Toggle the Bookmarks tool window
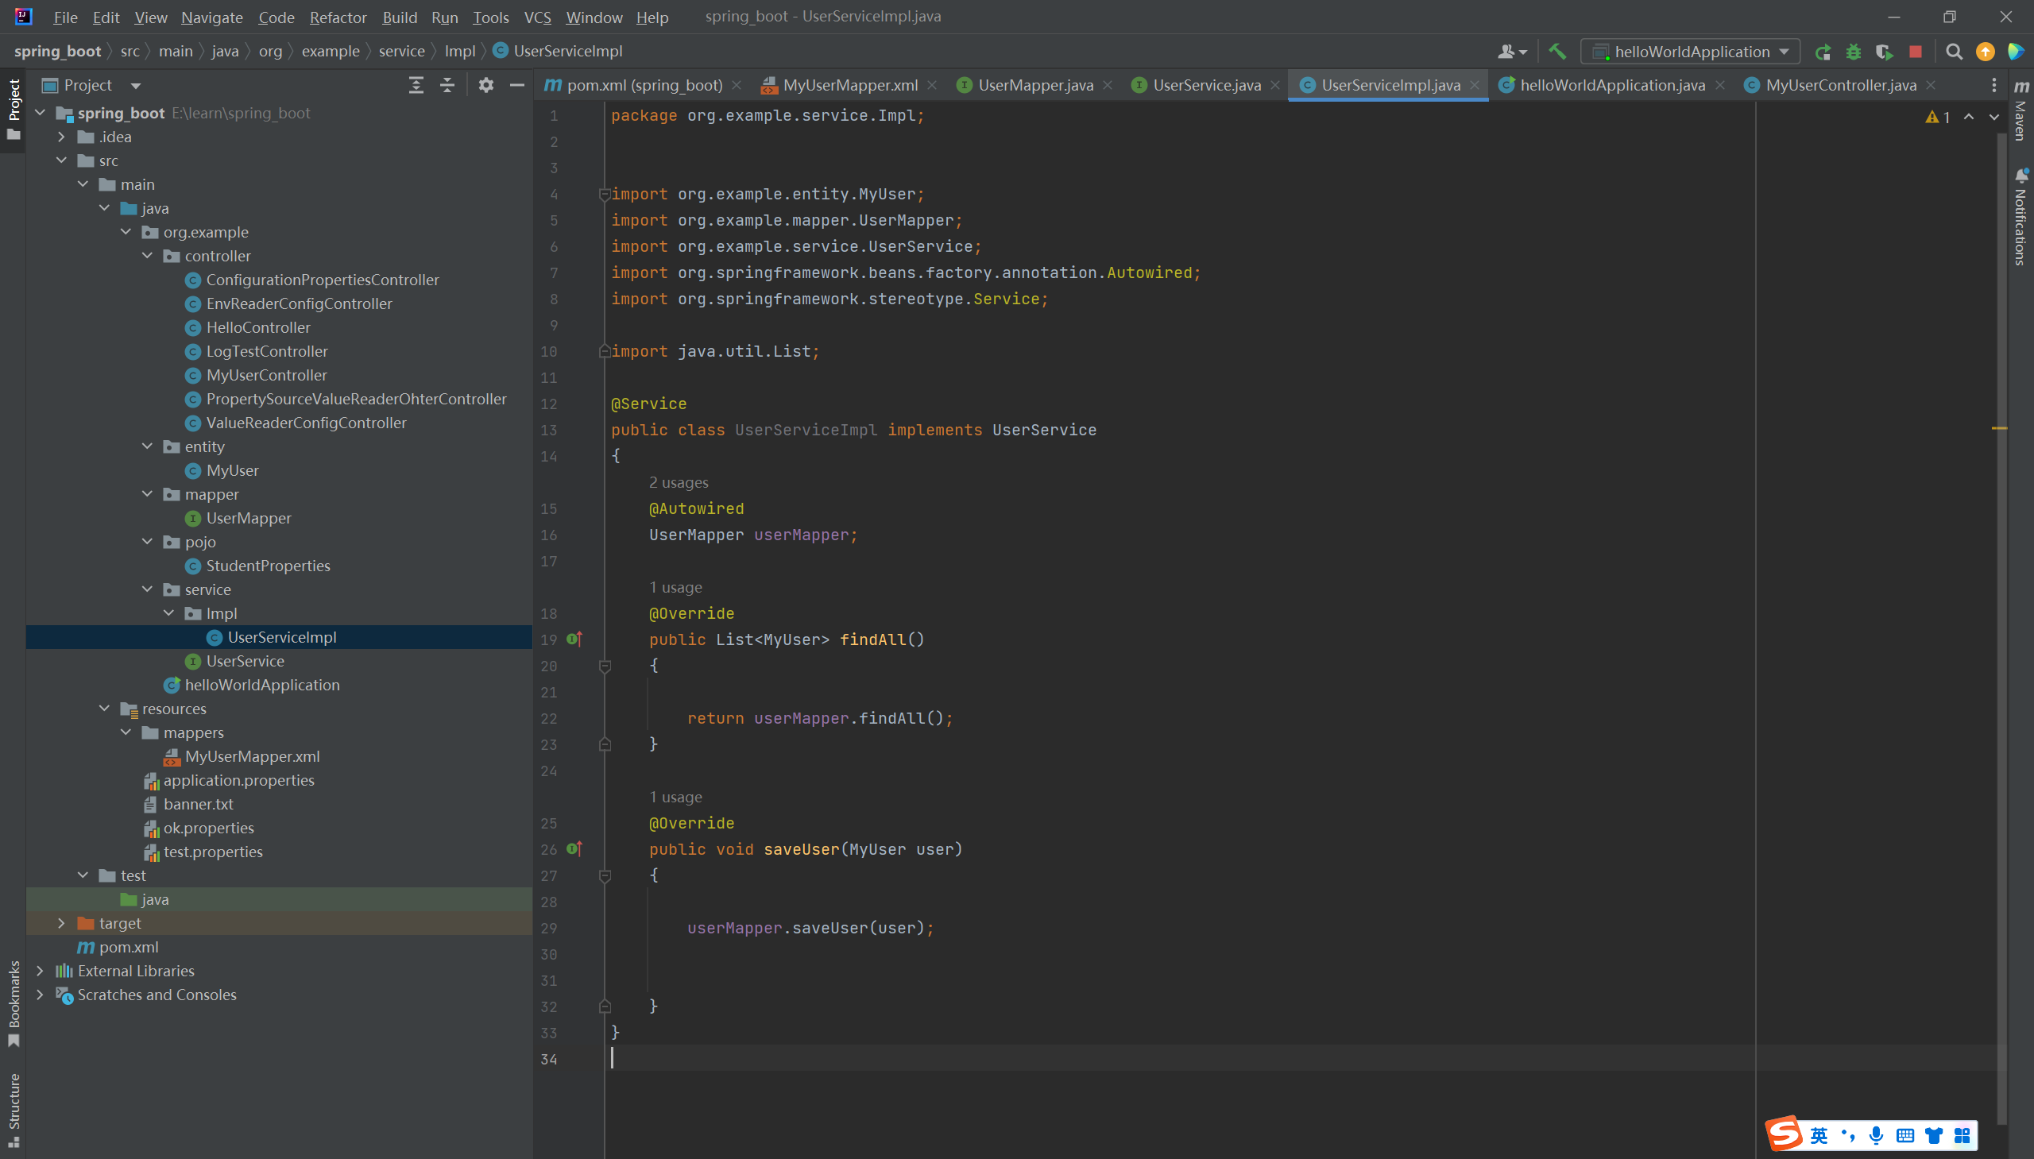Image resolution: width=2034 pixels, height=1159 pixels. (14, 1003)
